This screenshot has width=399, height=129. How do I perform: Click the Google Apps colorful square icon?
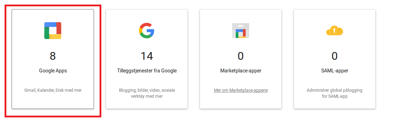click(x=53, y=31)
